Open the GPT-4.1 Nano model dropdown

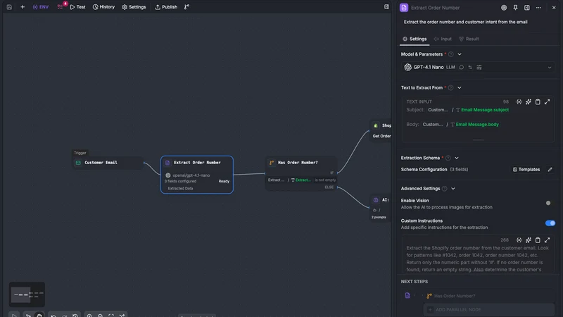pos(478,67)
